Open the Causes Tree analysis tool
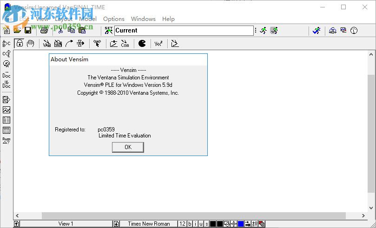Screen dimensions: 376x228 pos(7,43)
